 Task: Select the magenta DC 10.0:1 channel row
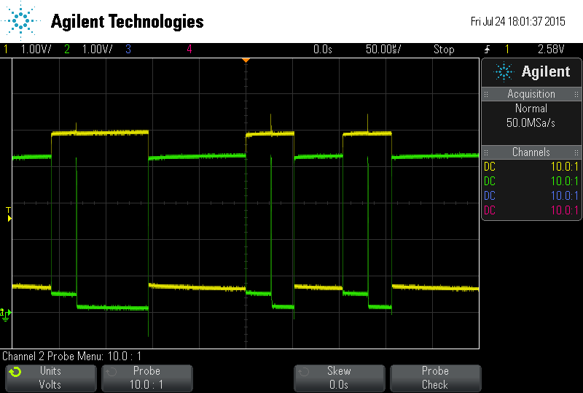[x=531, y=210]
